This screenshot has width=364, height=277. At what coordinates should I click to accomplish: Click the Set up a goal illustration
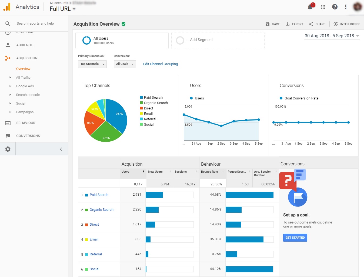point(293,187)
